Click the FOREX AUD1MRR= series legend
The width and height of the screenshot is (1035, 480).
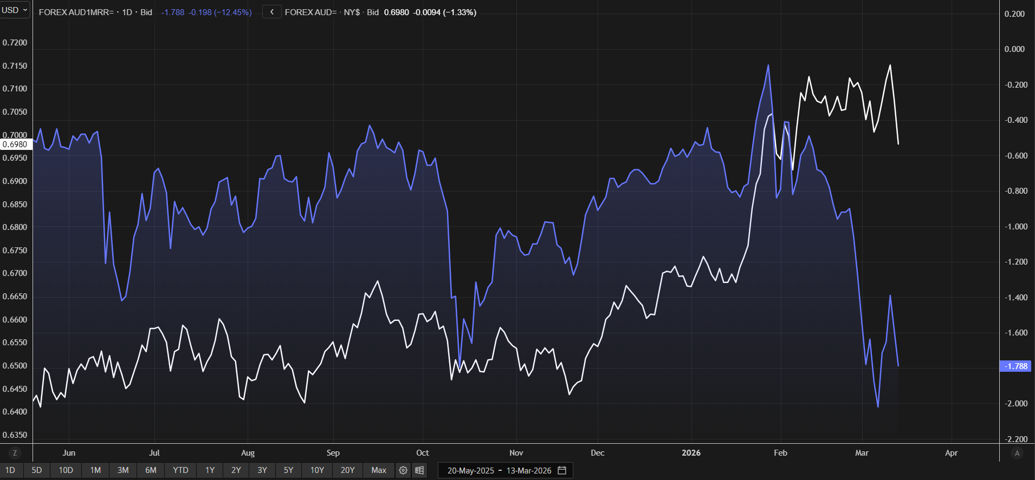[76, 12]
